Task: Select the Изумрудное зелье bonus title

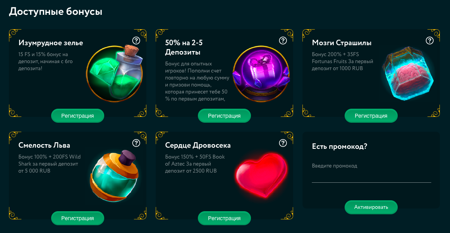Action: point(51,43)
